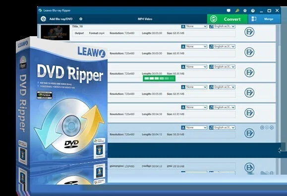This screenshot has width=287, height=196.
Task: Open the None subtitle dropdown for Title_16
Action: (x=196, y=26)
